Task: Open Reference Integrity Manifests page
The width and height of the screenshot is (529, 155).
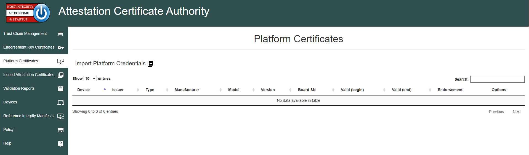Action: click(34, 116)
